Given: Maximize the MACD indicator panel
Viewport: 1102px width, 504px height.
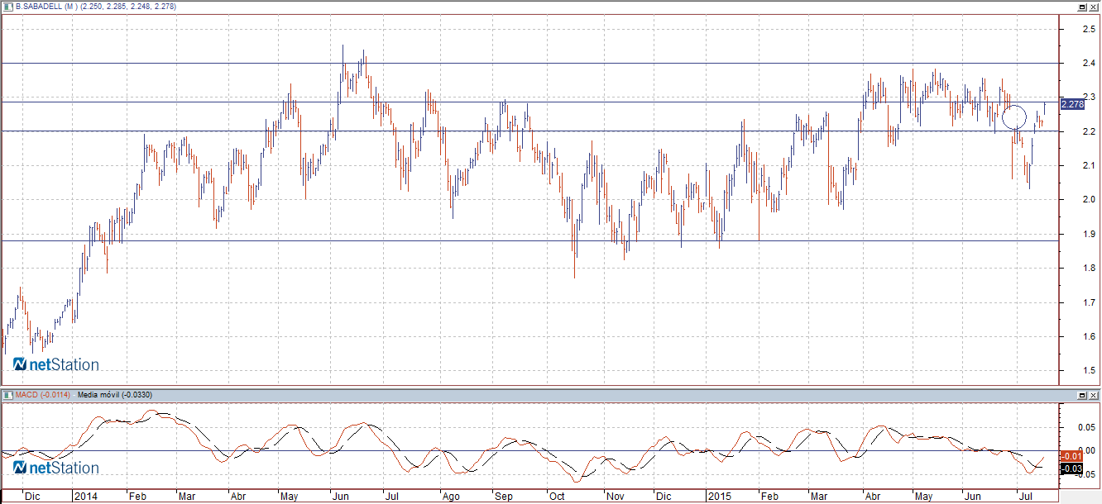Looking at the screenshot, I should pos(1082,395).
